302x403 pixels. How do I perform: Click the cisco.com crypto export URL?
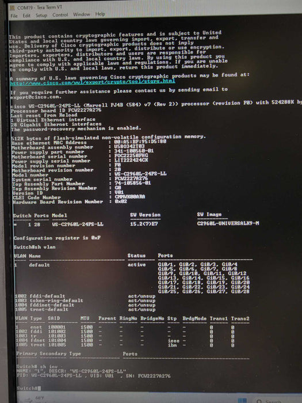pyautogui.click(x=93, y=82)
